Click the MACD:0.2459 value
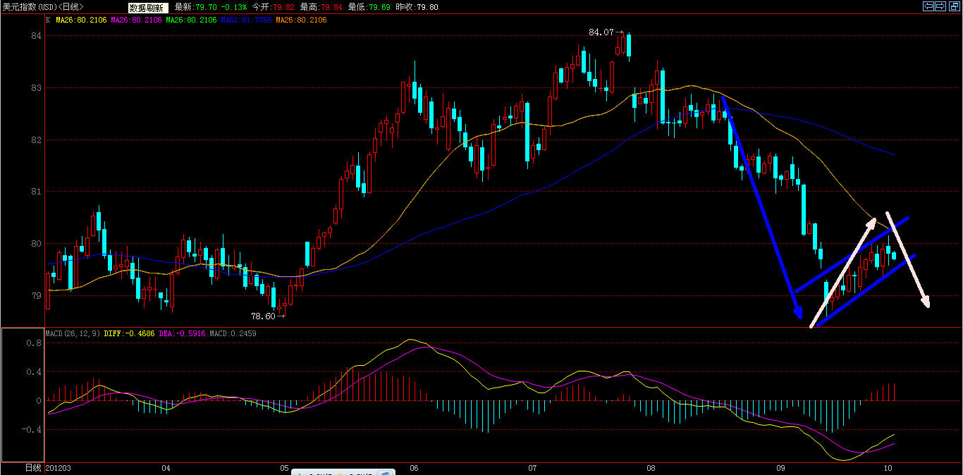This screenshot has width=963, height=475. (x=233, y=333)
